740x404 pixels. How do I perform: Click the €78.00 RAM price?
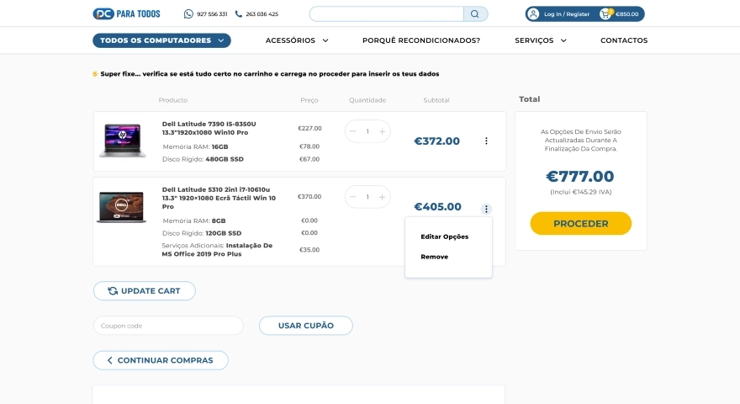(309, 146)
